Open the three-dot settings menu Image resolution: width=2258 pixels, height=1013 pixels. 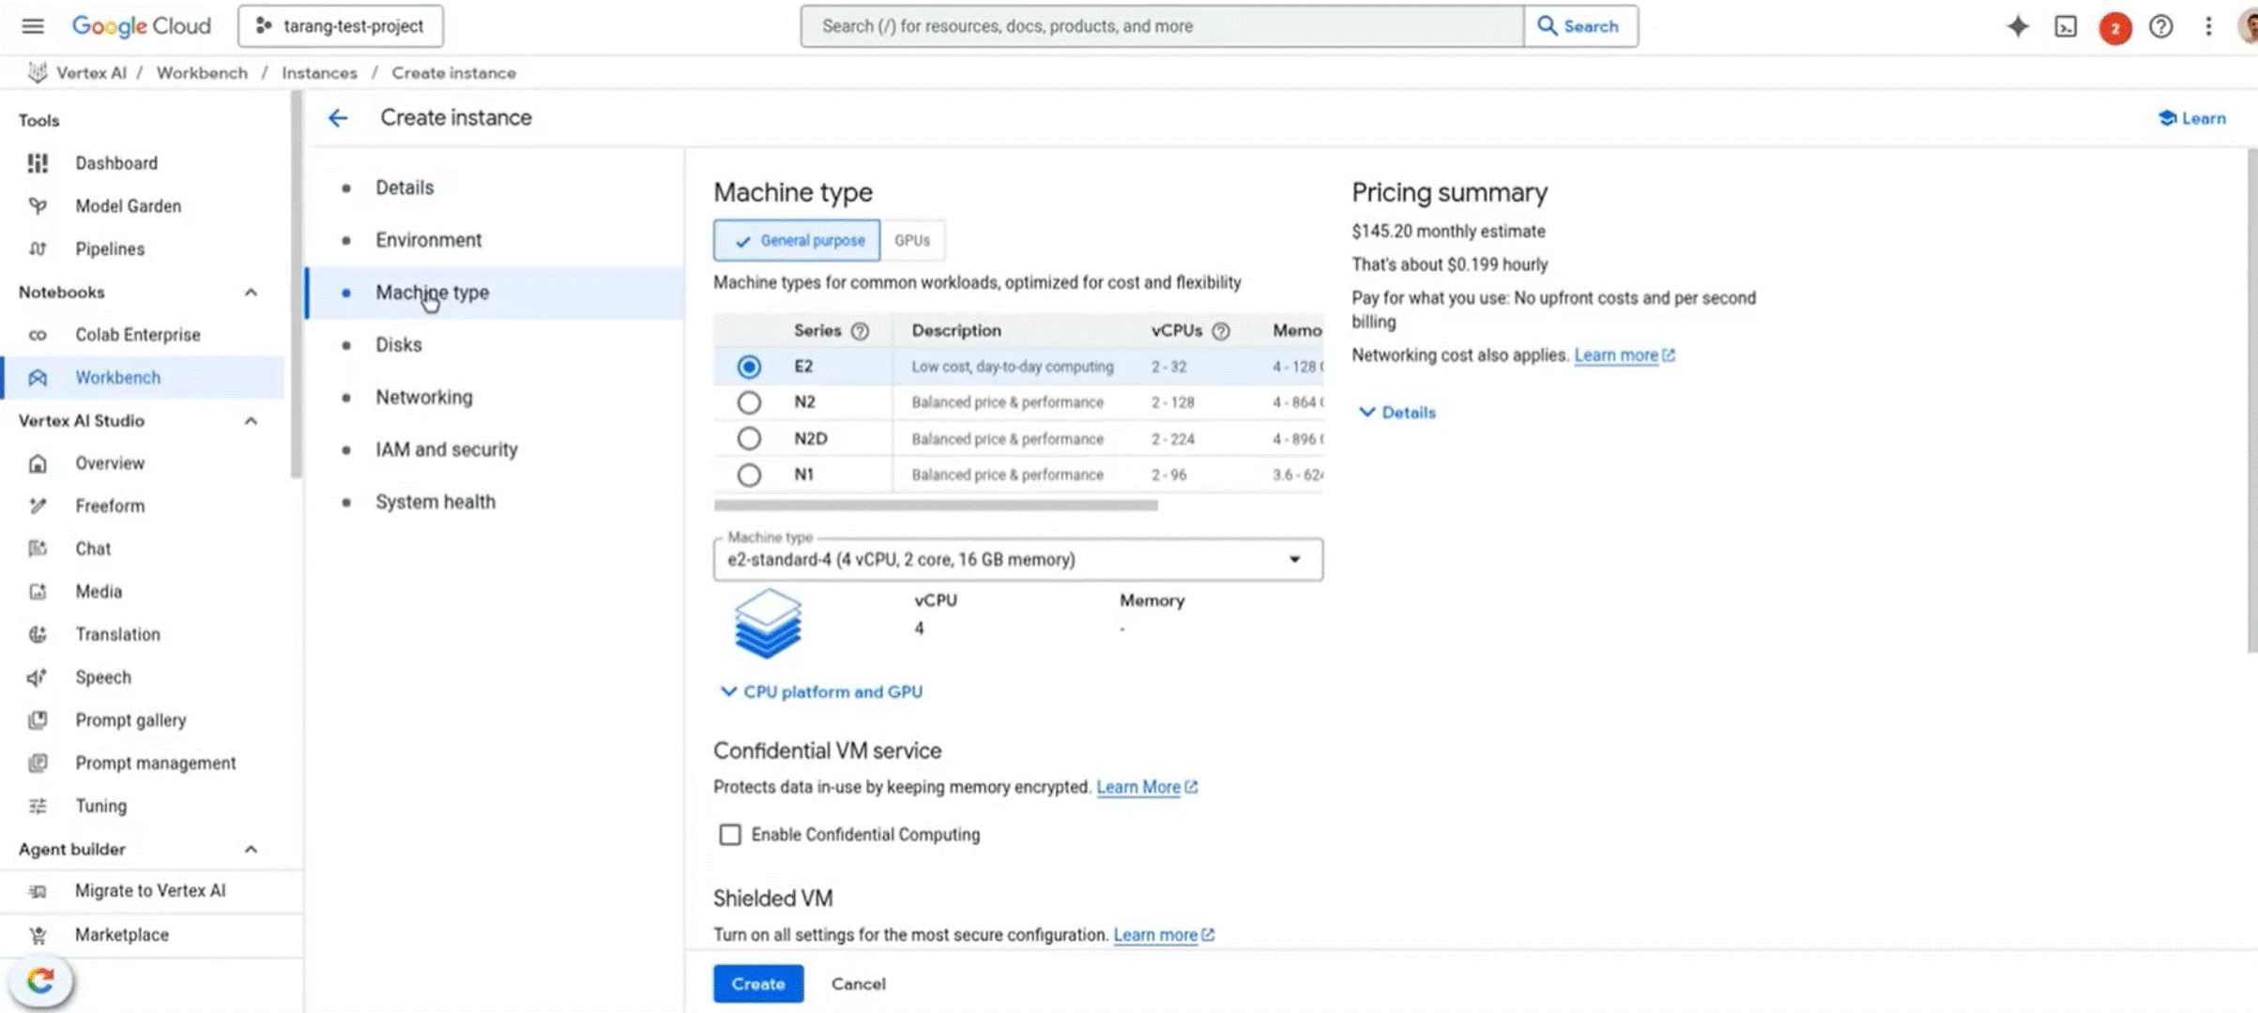(2208, 26)
